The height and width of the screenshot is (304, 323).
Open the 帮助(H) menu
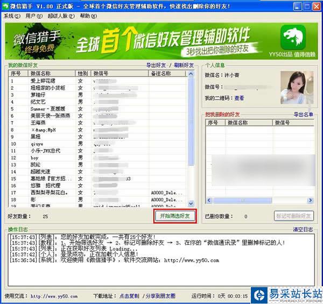point(88,16)
